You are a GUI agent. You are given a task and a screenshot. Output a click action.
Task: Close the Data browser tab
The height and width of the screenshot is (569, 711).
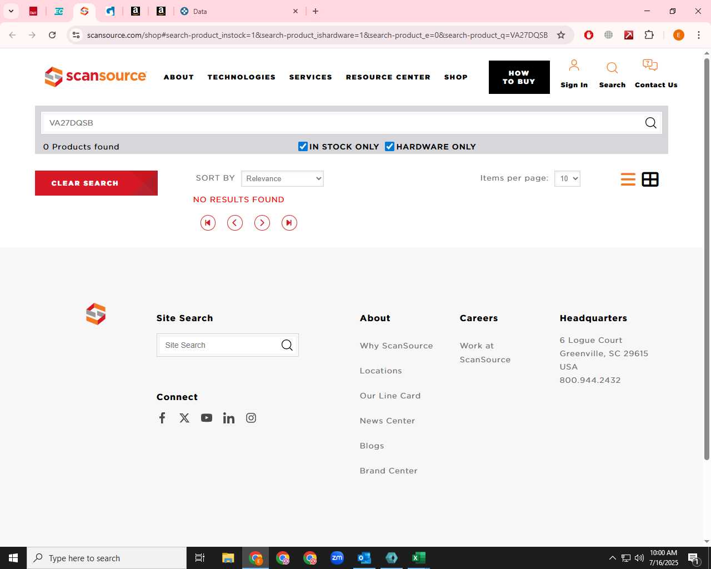(296, 11)
